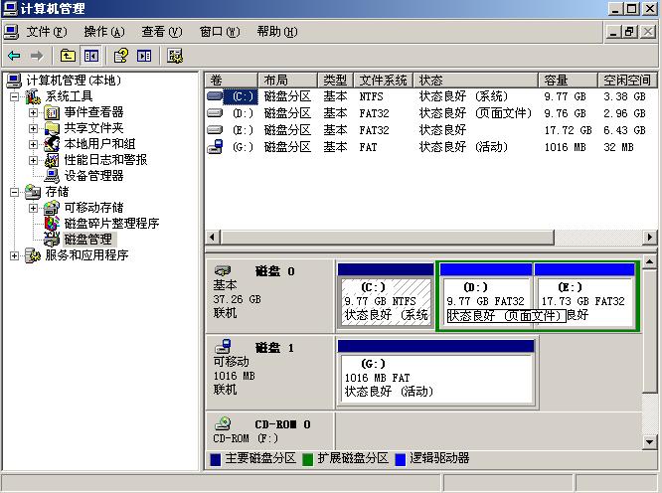Viewport: 662px width, 493px height.
Task: Click the 性能日志和警报 icon
Action: coord(52,160)
